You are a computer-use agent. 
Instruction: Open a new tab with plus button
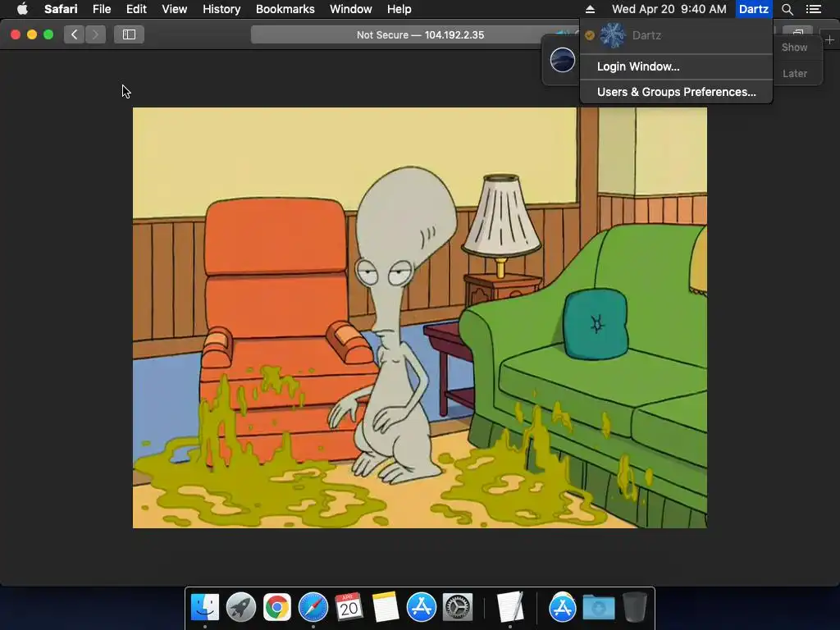[829, 39]
